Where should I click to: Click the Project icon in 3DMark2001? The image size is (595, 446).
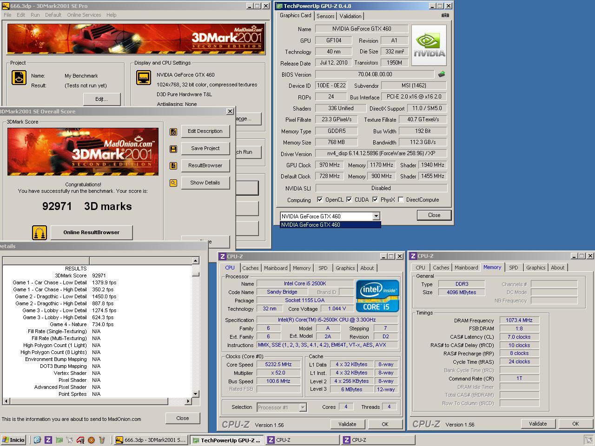(19, 78)
